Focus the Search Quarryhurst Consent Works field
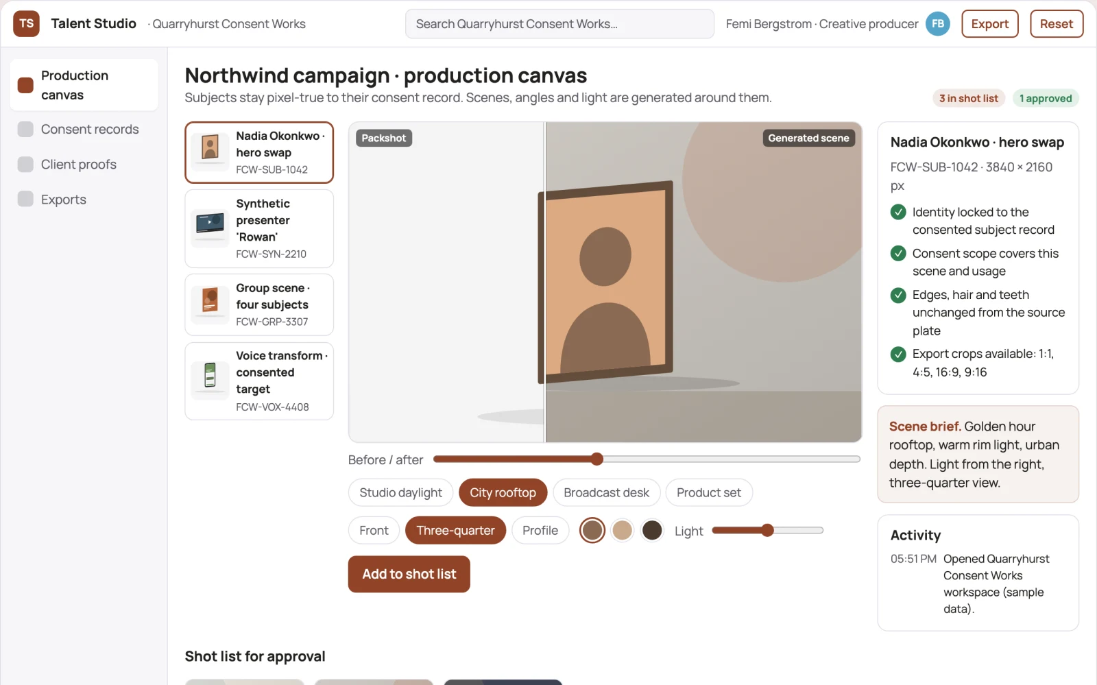Viewport: 1097px width, 685px height. [559, 24]
